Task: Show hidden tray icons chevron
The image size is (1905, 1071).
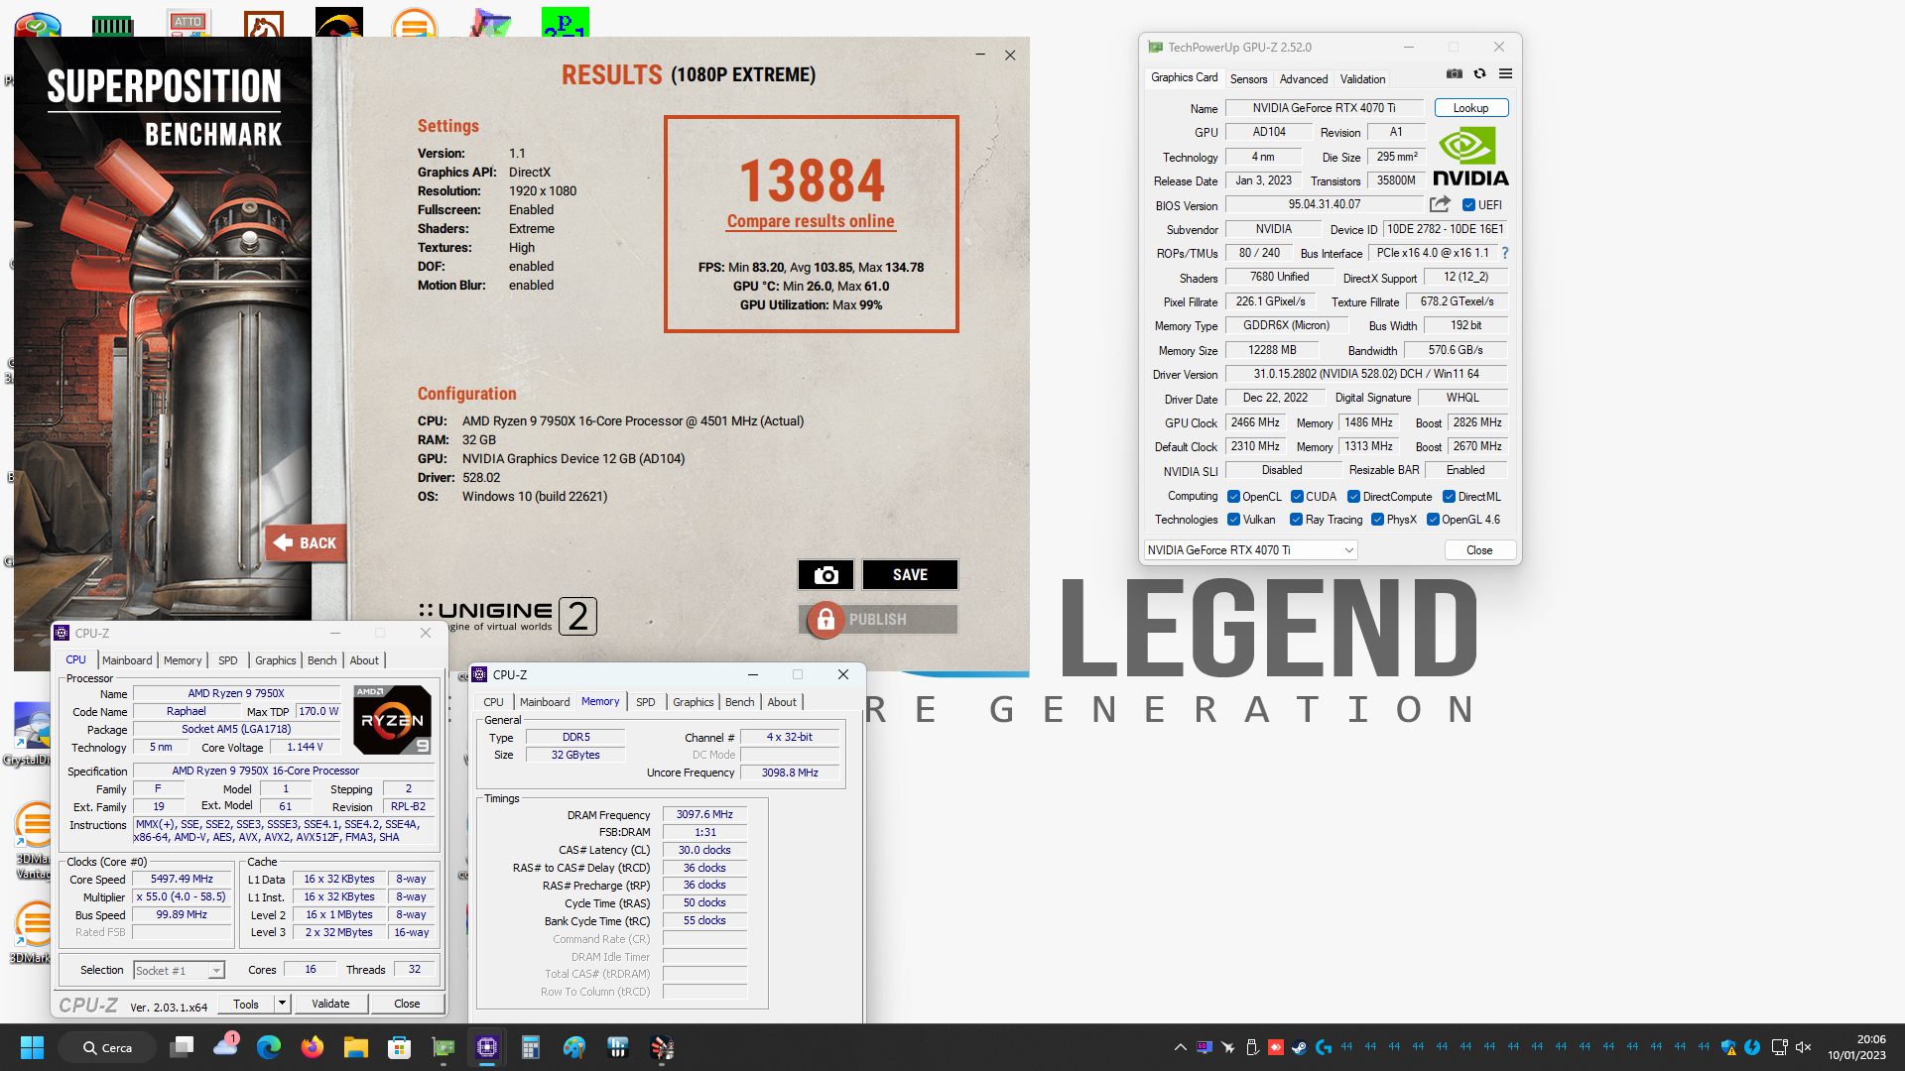Action: point(1180,1047)
